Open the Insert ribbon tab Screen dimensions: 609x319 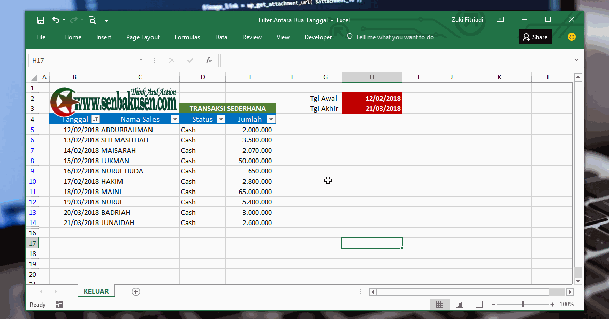coord(103,37)
